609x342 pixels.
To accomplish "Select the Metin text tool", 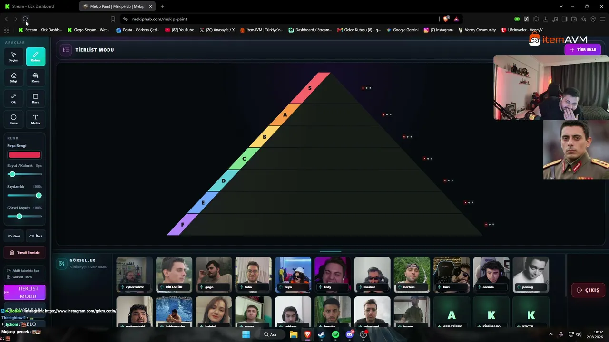I will click(36, 119).
